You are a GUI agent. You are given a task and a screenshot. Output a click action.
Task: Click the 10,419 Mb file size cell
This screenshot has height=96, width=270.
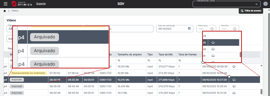(x=131, y=86)
